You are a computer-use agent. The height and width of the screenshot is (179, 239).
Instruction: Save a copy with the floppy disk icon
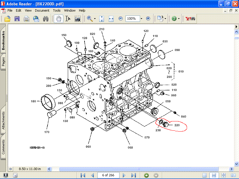pos(17,19)
